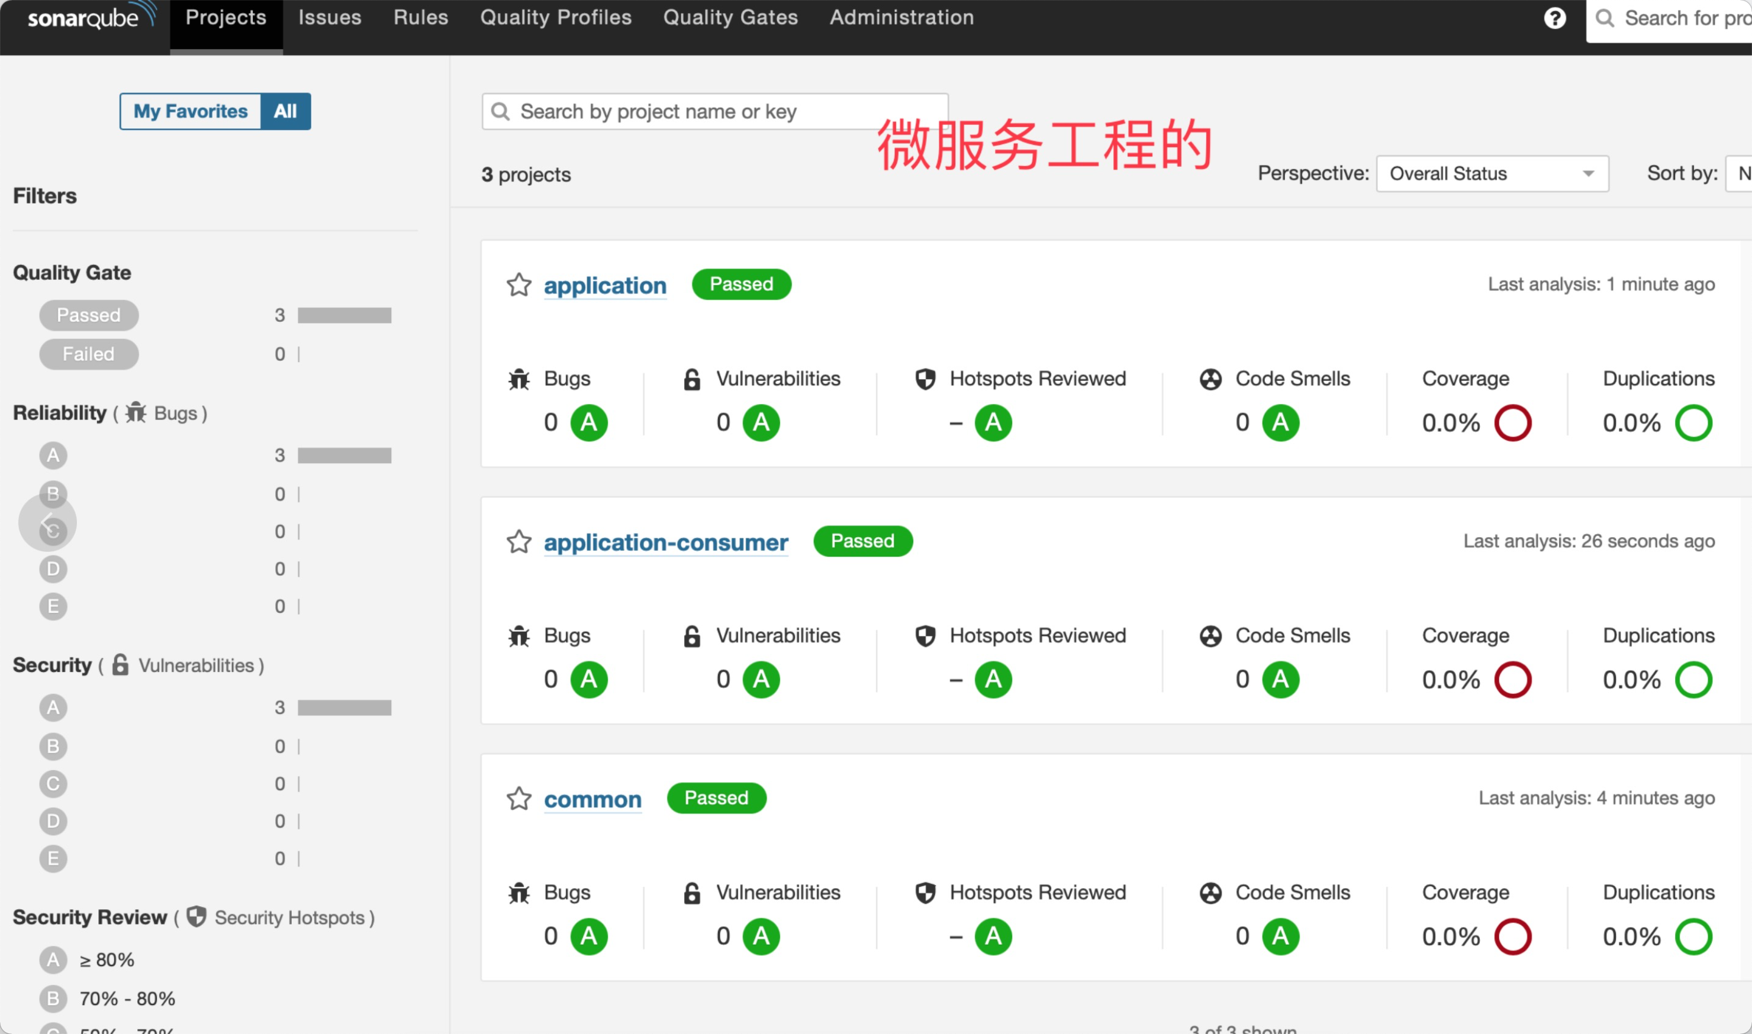Open the Quality Gates menu
The image size is (1752, 1034).
click(730, 17)
